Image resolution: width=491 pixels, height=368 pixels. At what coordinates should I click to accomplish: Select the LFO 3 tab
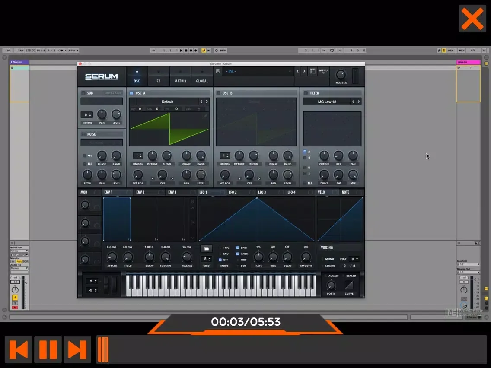pyautogui.click(x=262, y=192)
